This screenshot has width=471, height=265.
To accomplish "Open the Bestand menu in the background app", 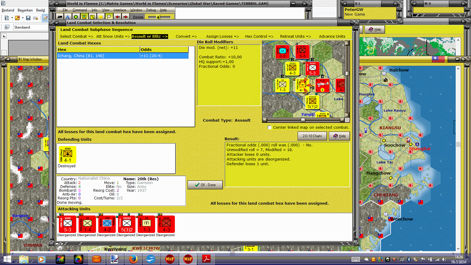I will [x=8, y=10].
